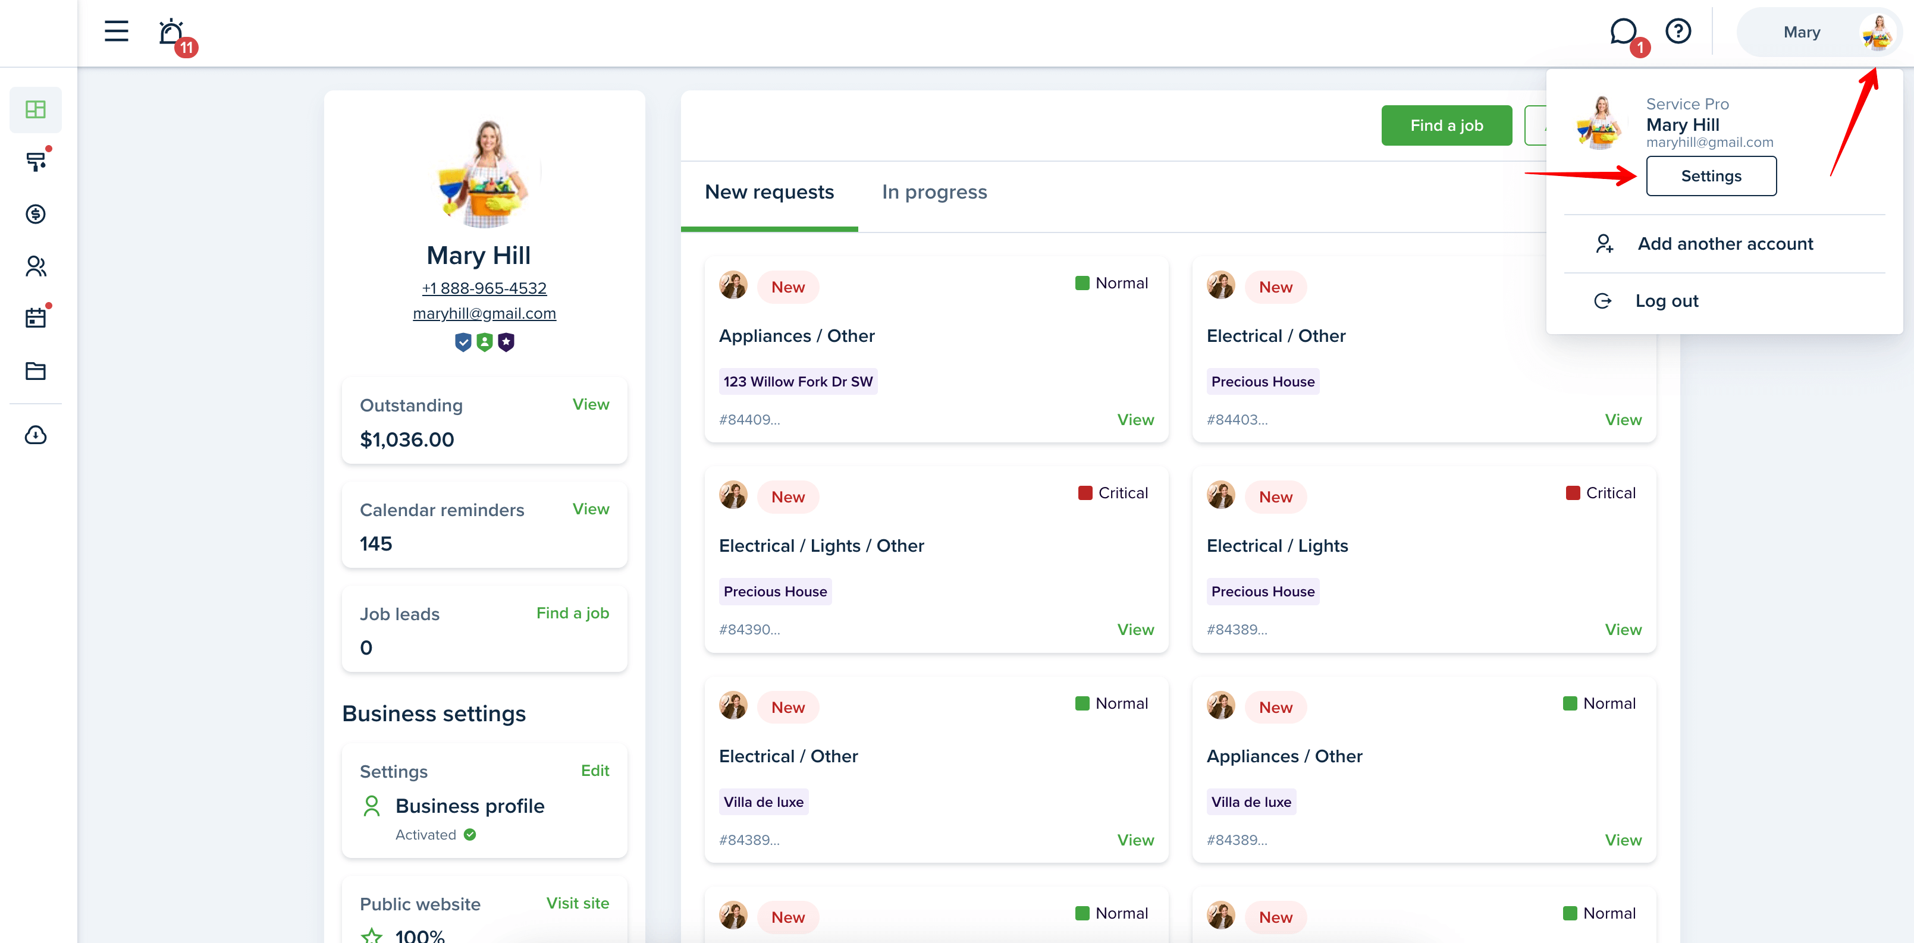Click the Mary Hill profile name heading
This screenshot has width=1914, height=943.
(478, 256)
